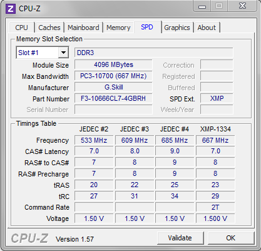Image resolution: width=261 pixels, height=251 pixels.
Task: Click JEDEC #4 CAS# Latency 9.0
Action: 175,151
